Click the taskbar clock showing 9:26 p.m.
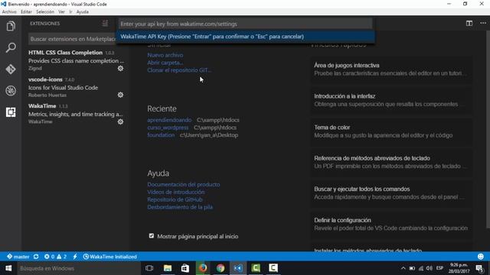This screenshot has width=490, height=275. click(x=459, y=268)
